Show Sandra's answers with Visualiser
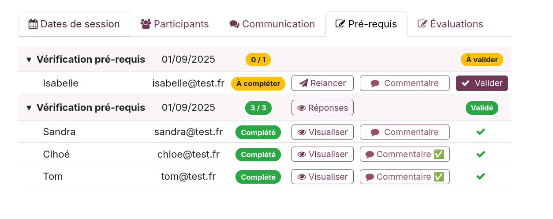Image resolution: width=553 pixels, height=219 pixels. click(x=322, y=132)
